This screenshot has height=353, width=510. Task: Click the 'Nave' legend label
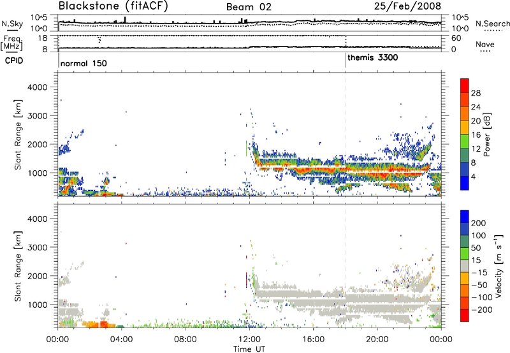pos(485,44)
